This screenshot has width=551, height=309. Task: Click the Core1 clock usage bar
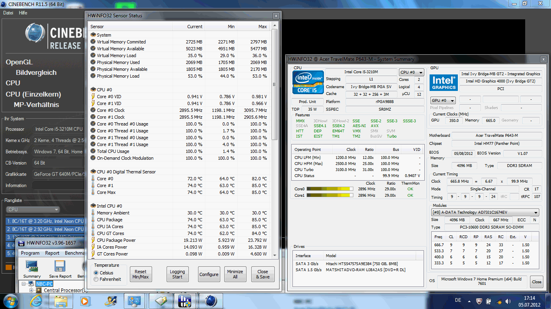pos(330,195)
